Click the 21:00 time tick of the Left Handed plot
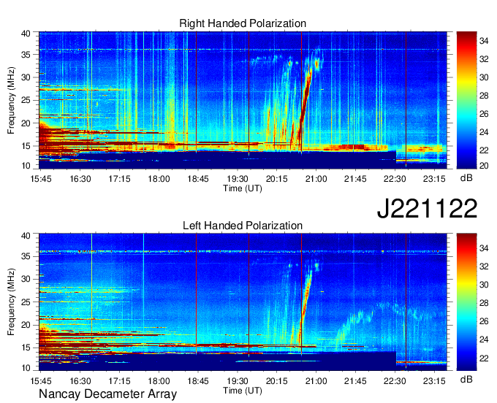497x403 pixels. click(x=316, y=380)
